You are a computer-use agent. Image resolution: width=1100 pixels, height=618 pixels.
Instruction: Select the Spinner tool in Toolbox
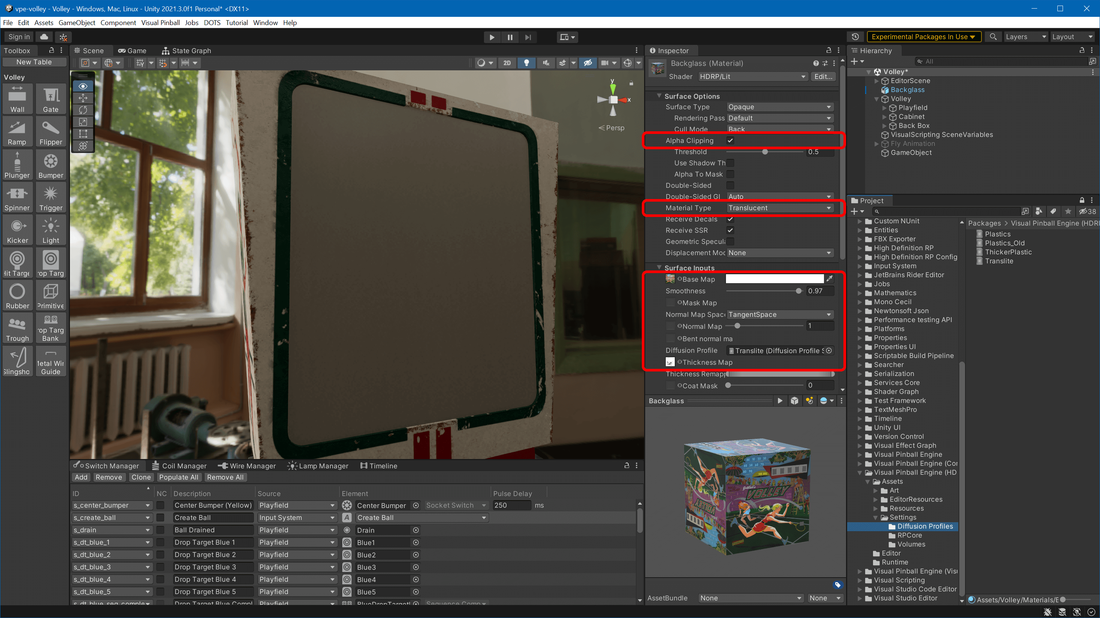(17, 197)
